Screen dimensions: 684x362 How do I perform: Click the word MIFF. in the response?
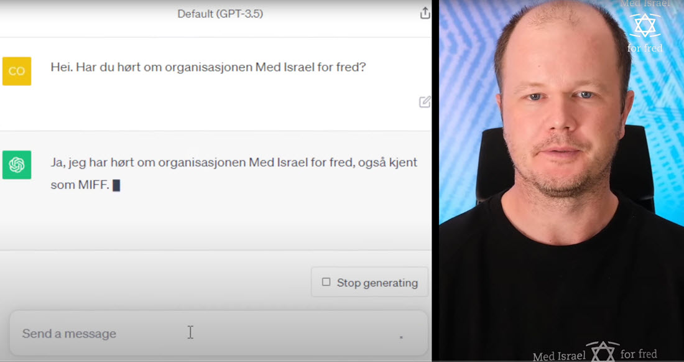94,185
